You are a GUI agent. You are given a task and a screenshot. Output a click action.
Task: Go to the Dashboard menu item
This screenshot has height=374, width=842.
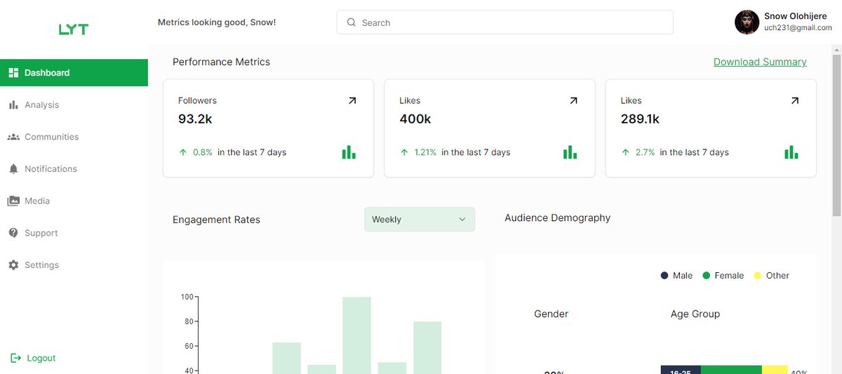coord(74,73)
